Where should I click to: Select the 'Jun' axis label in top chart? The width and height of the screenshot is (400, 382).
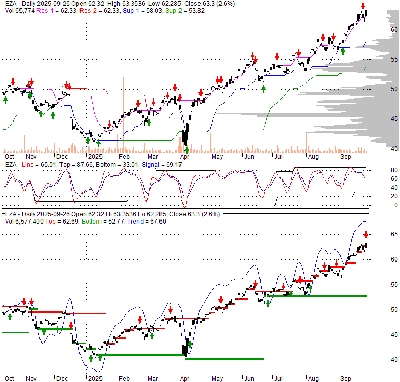[249, 157]
